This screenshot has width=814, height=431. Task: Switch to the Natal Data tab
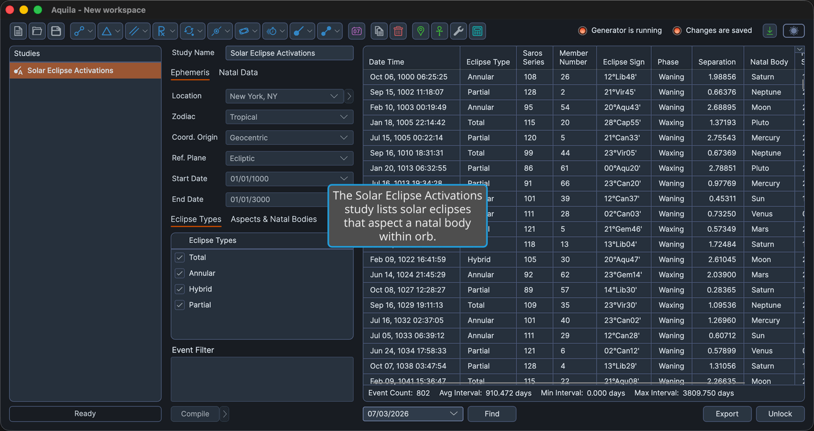(x=238, y=72)
